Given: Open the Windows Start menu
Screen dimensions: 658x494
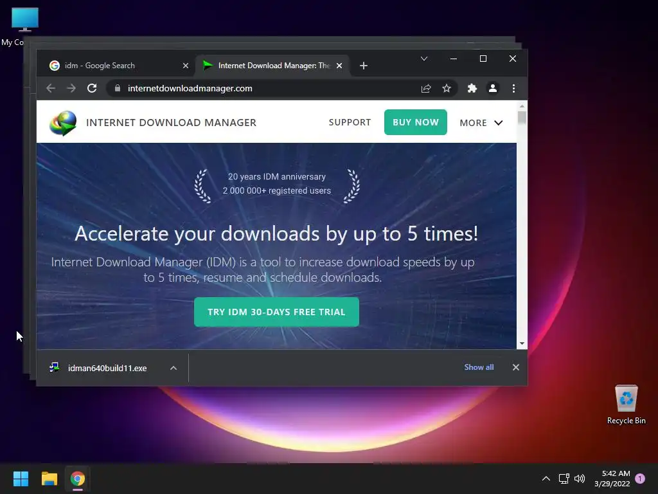Looking at the screenshot, I should (21, 479).
